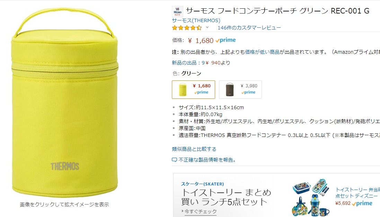The height and width of the screenshot is (217, 380).
Task: Expand the star rating dropdown arrow
Action: [207, 27]
